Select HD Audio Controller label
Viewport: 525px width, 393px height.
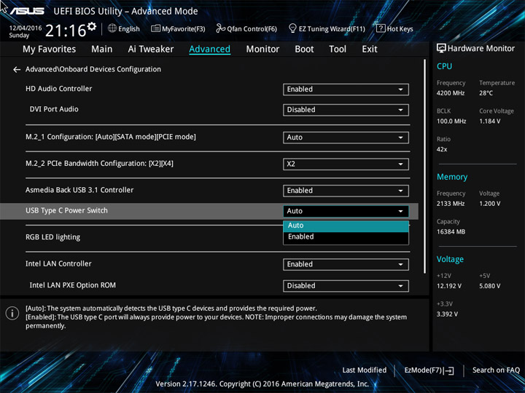[x=58, y=89]
